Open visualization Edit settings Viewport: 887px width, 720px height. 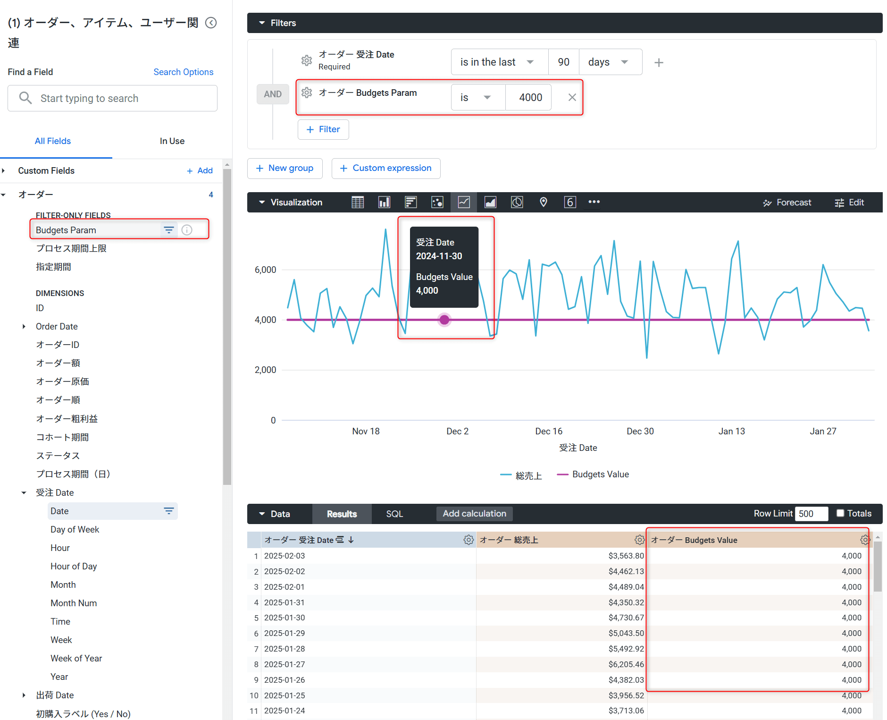pyautogui.click(x=849, y=203)
